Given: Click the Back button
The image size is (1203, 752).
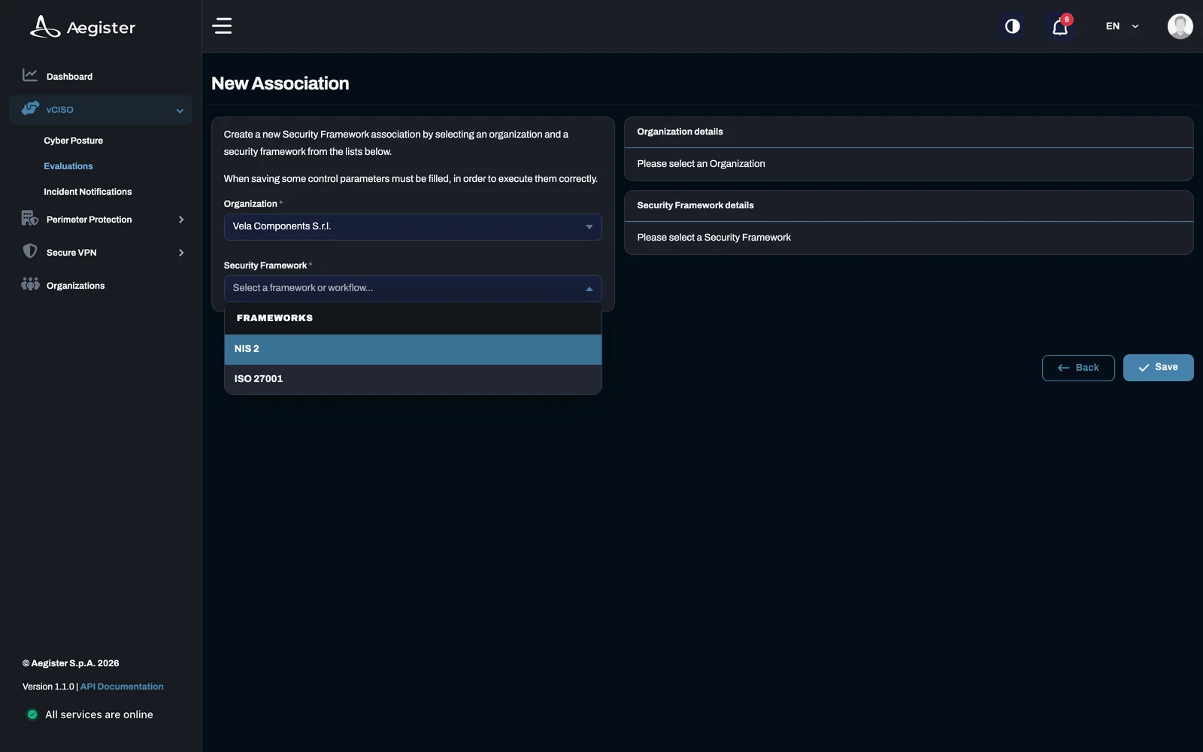Looking at the screenshot, I should 1078,368.
